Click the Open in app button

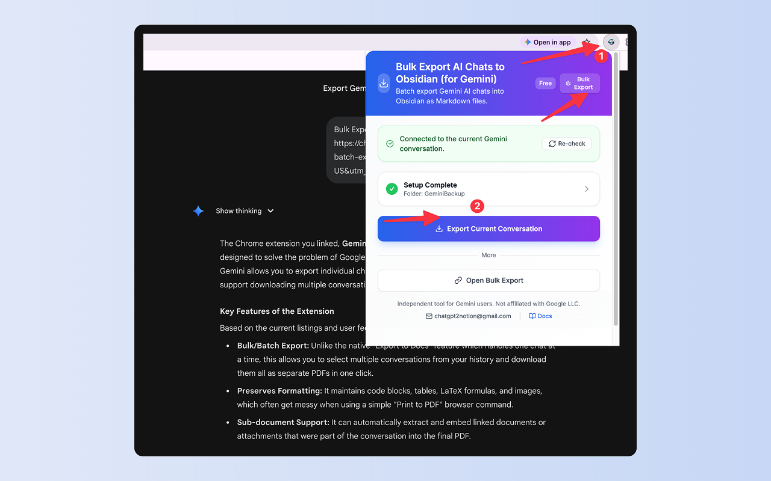548,42
